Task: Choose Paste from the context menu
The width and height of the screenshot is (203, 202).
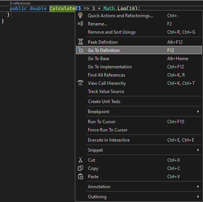Action: pos(139,177)
